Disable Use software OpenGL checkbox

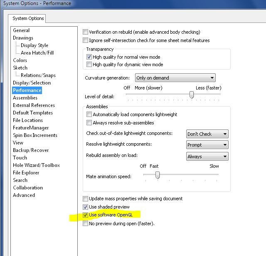tap(85, 215)
